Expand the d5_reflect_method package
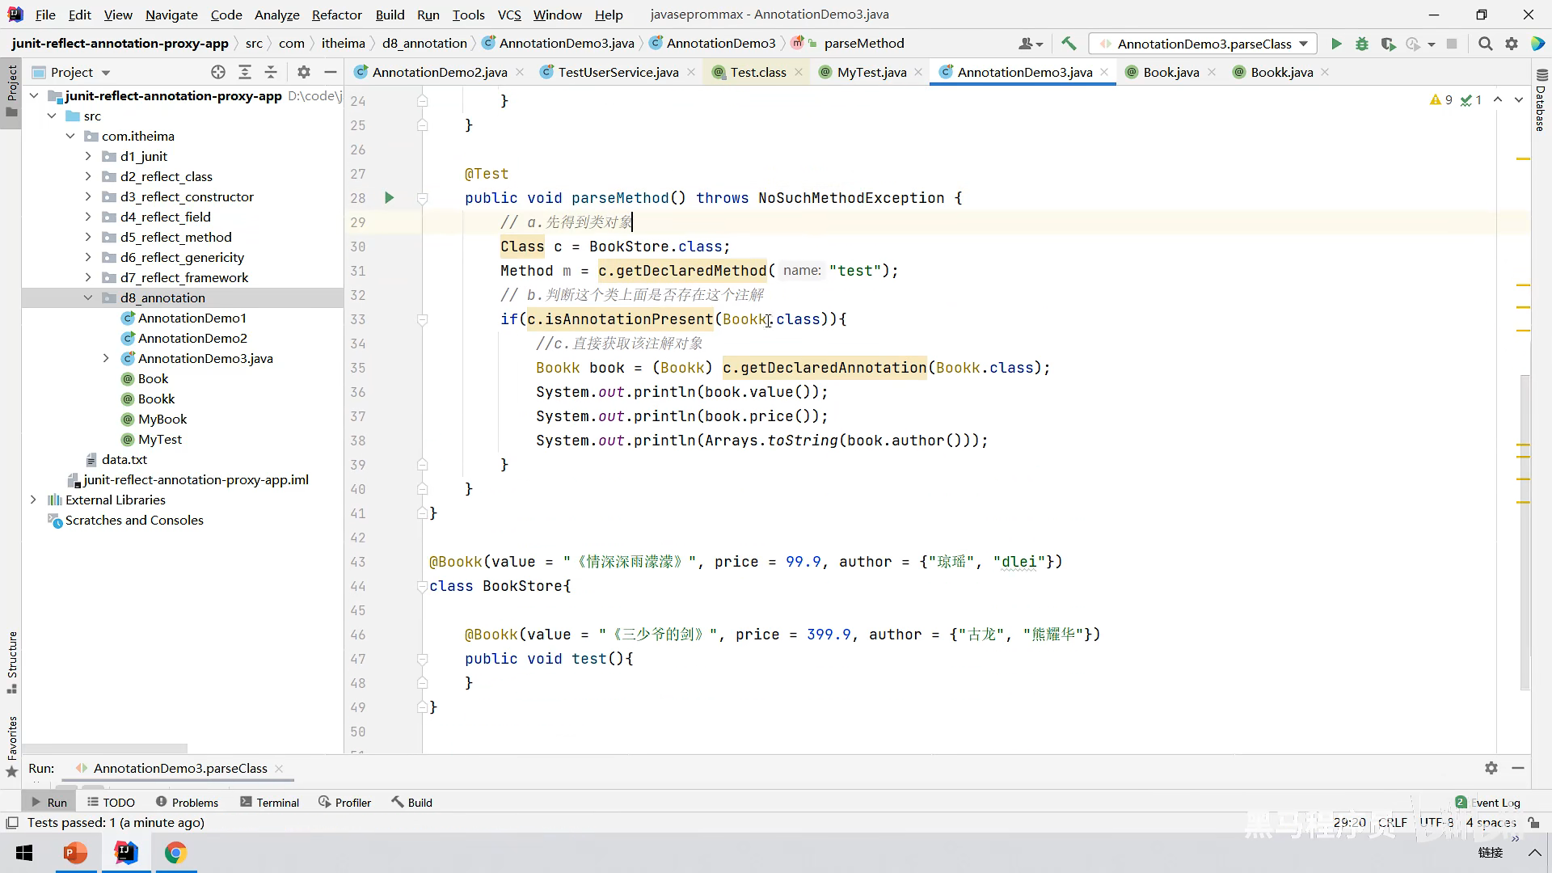Viewport: 1552px width, 873px height. [x=88, y=237]
